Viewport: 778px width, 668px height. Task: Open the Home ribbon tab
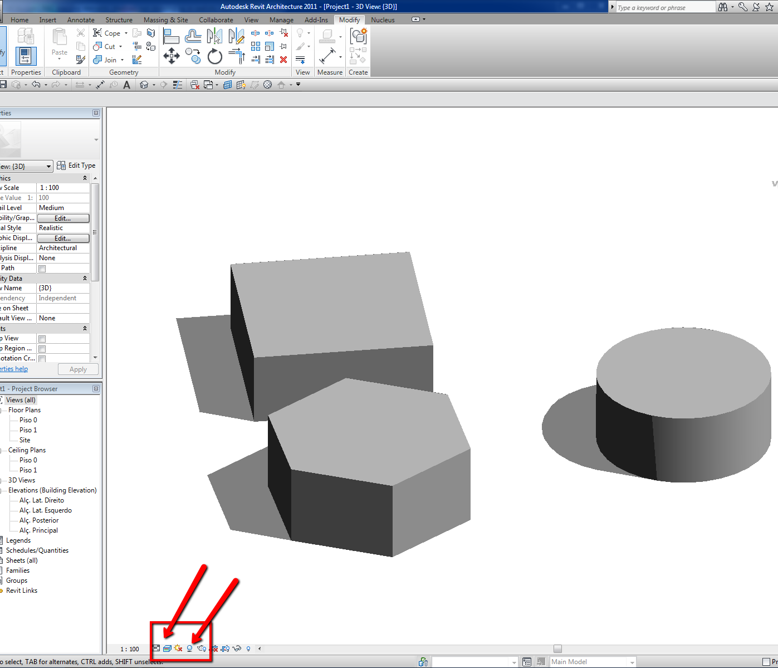pos(19,20)
